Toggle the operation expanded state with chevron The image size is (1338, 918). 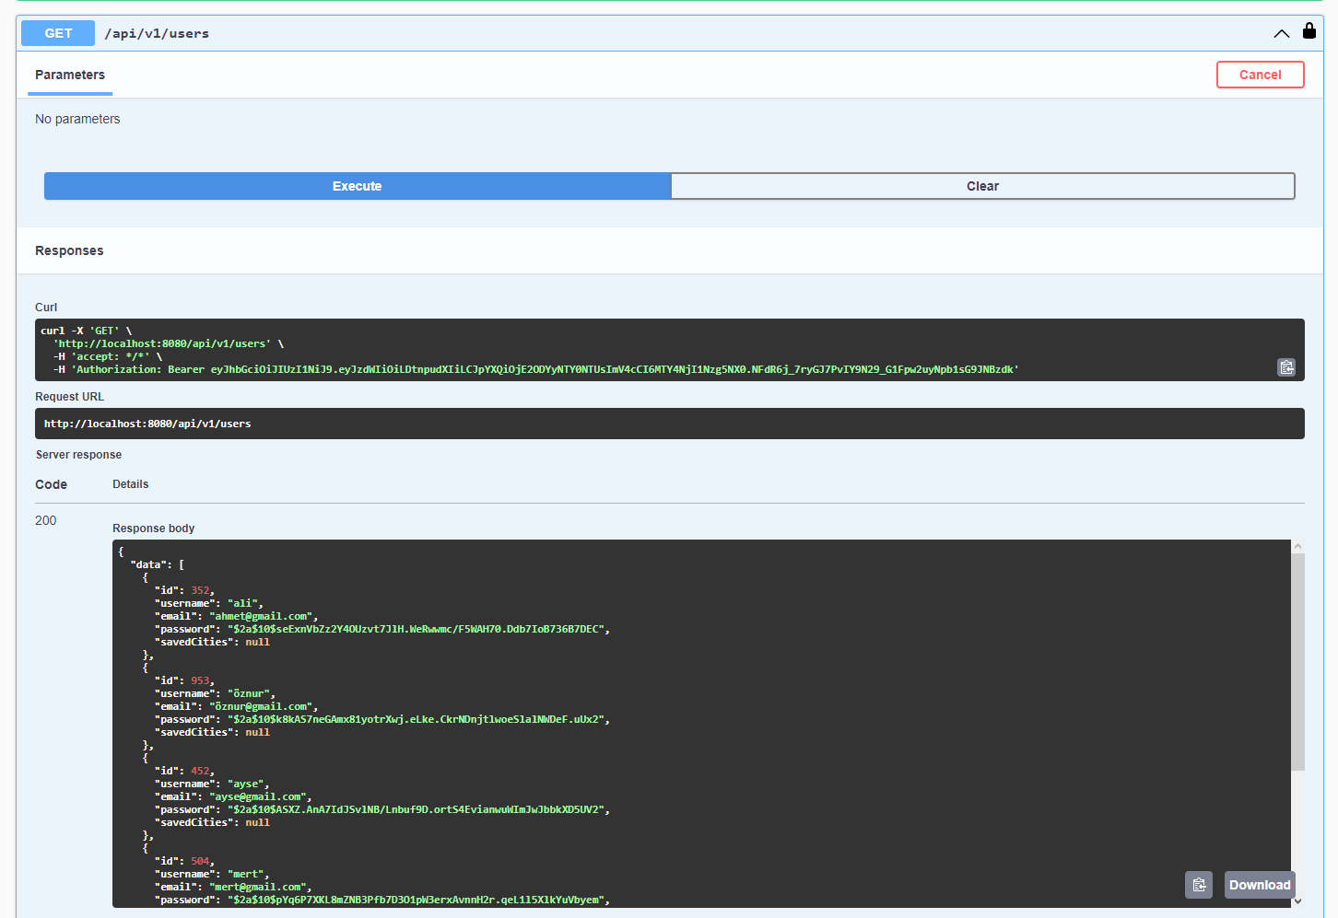[x=1281, y=32]
